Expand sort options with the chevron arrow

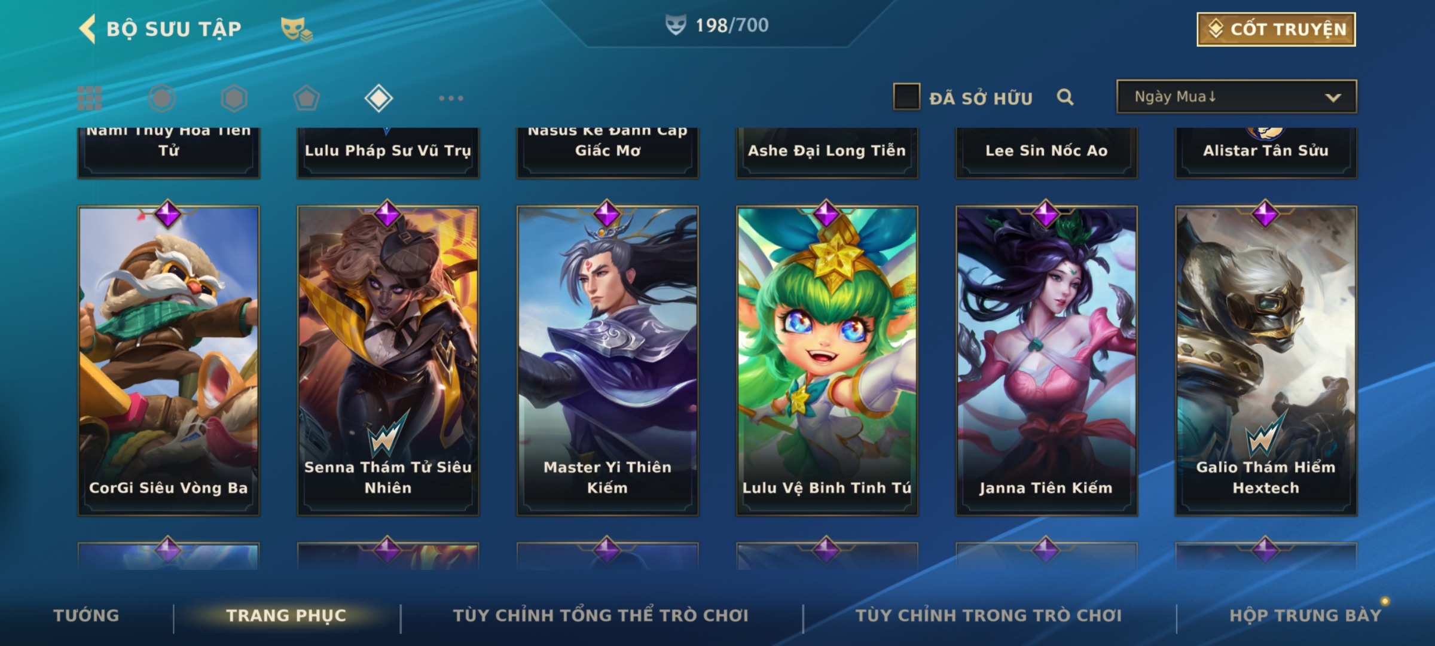pyautogui.click(x=1333, y=97)
